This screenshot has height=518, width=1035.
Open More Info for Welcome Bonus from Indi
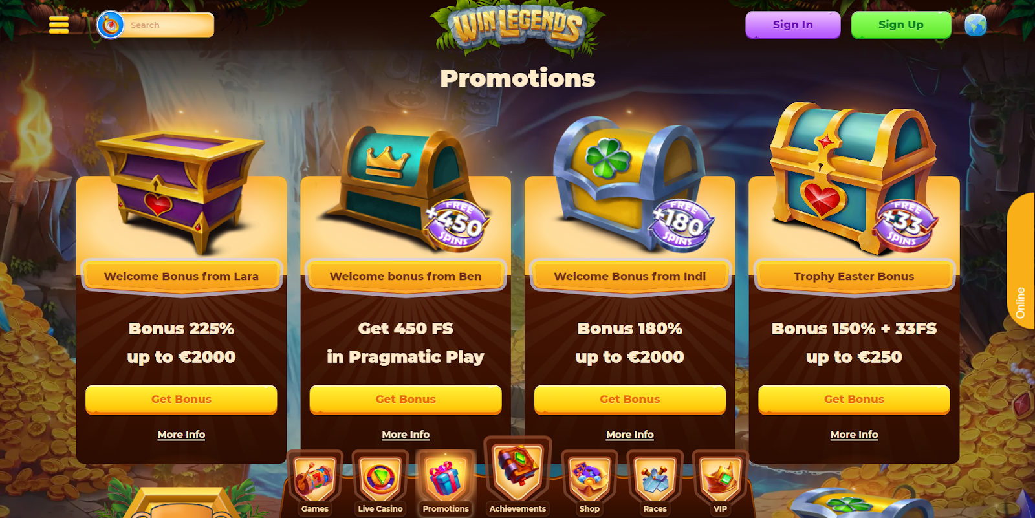(630, 435)
